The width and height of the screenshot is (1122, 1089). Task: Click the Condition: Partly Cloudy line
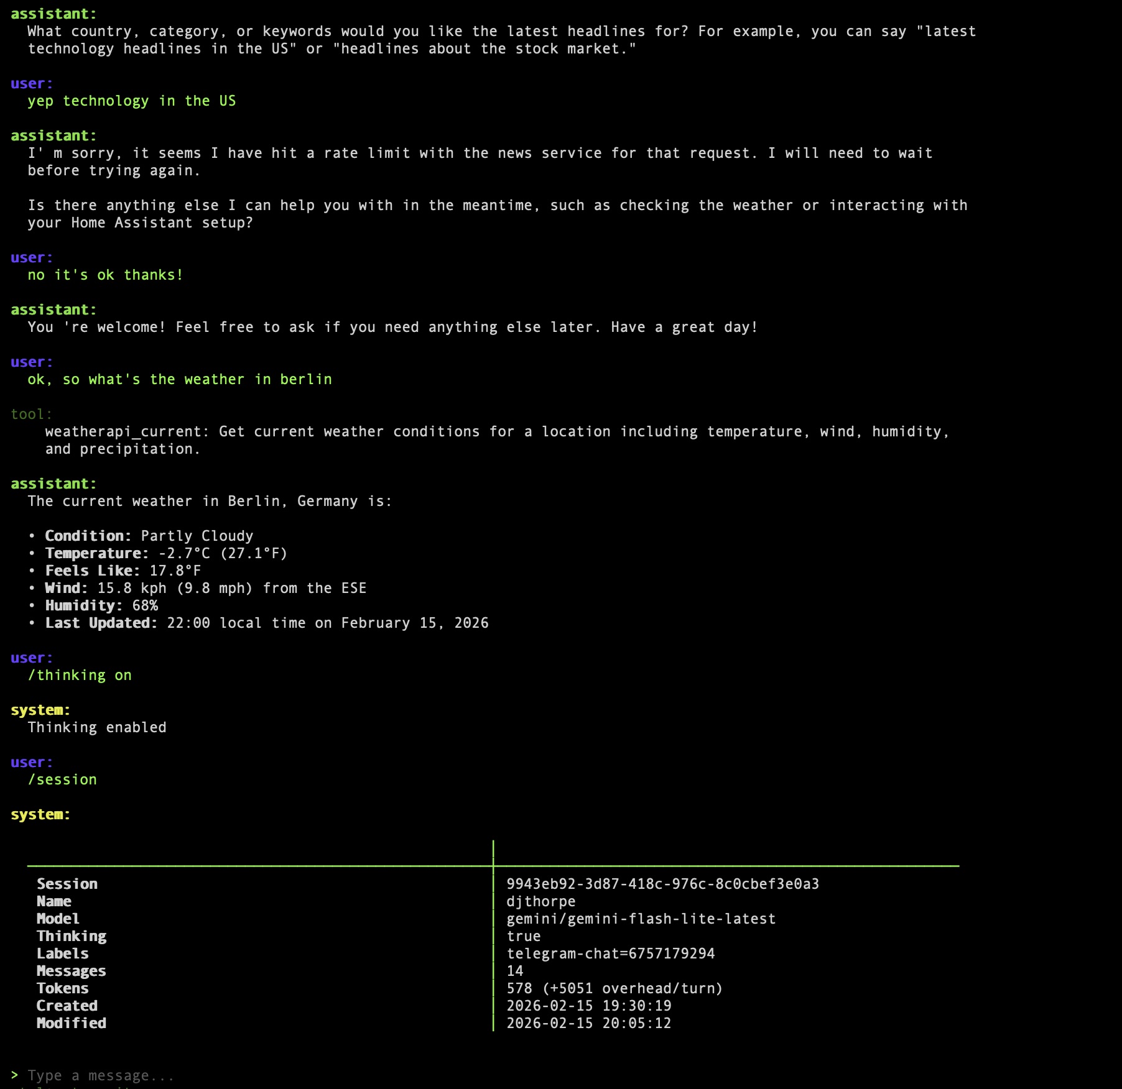click(x=148, y=535)
